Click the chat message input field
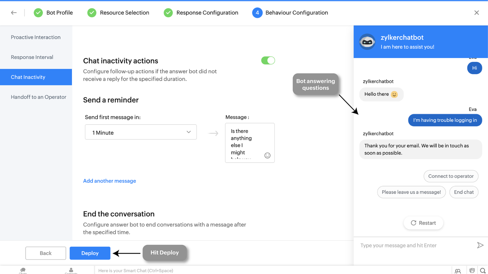Image resolution: width=488 pixels, height=274 pixels. 415,245
